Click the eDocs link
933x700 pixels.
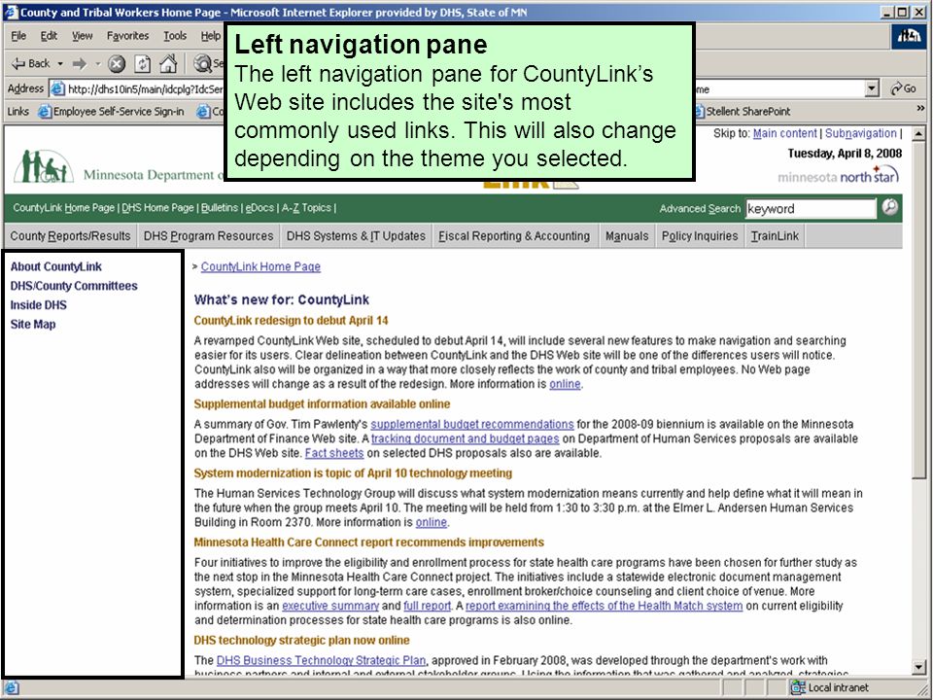pos(260,208)
